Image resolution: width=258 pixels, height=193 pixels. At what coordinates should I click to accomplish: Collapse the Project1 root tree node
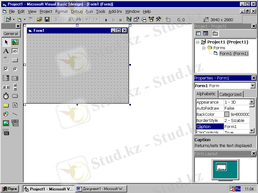point(197,42)
